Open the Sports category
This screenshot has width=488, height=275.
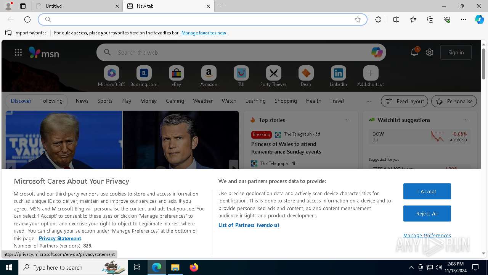pyautogui.click(x=105, y=101)
